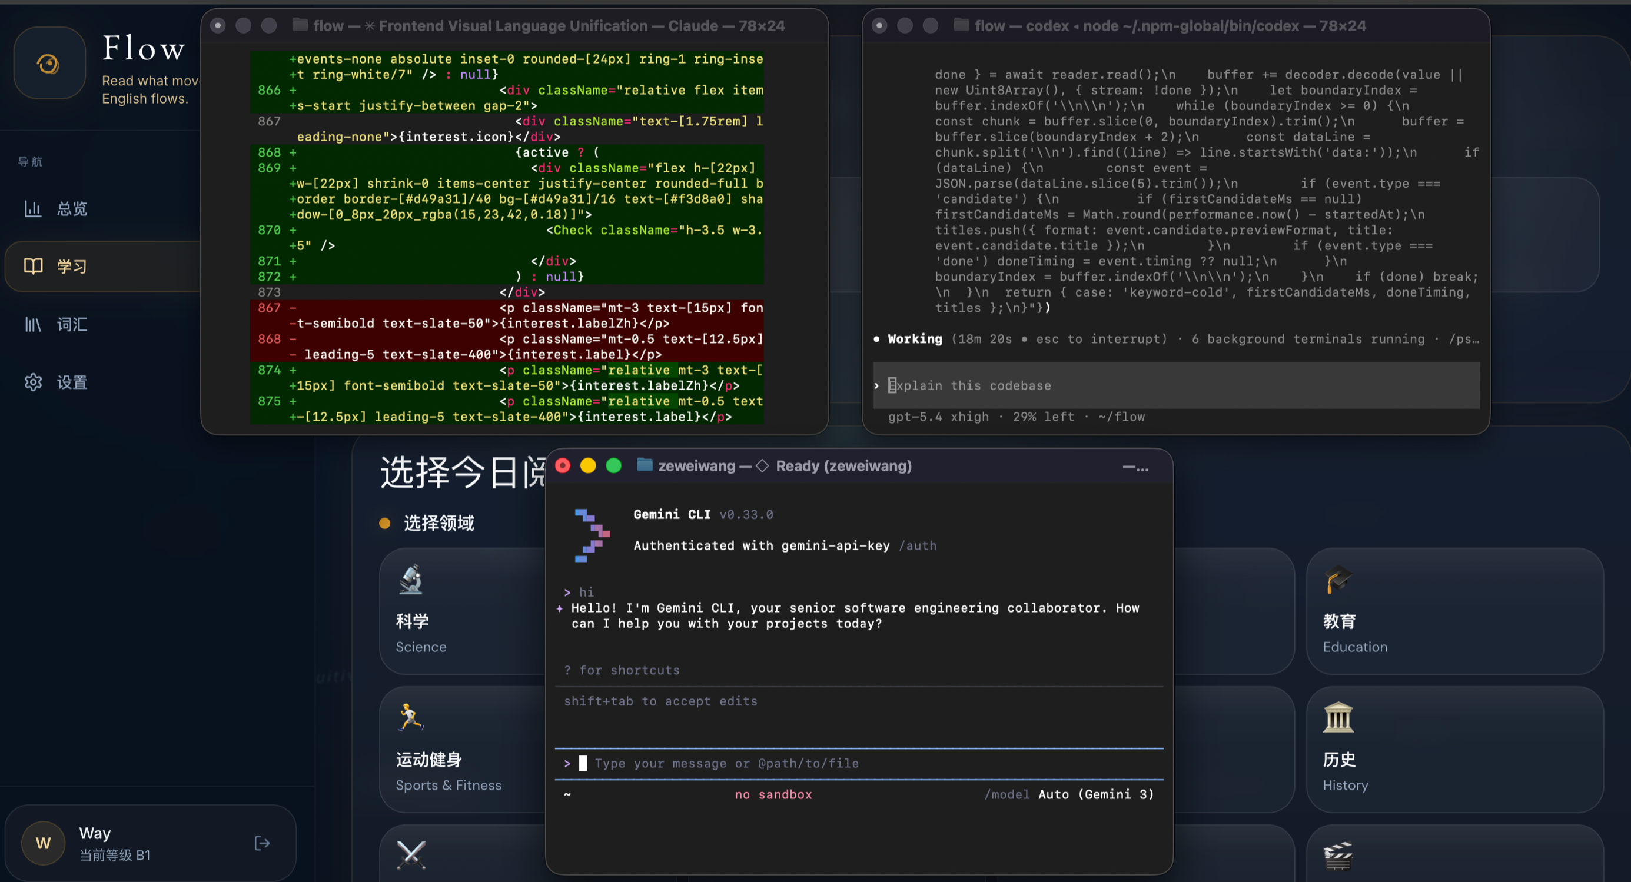
Task: Open the 词汇 vocabulary section icon
Action: click(33, 325)
